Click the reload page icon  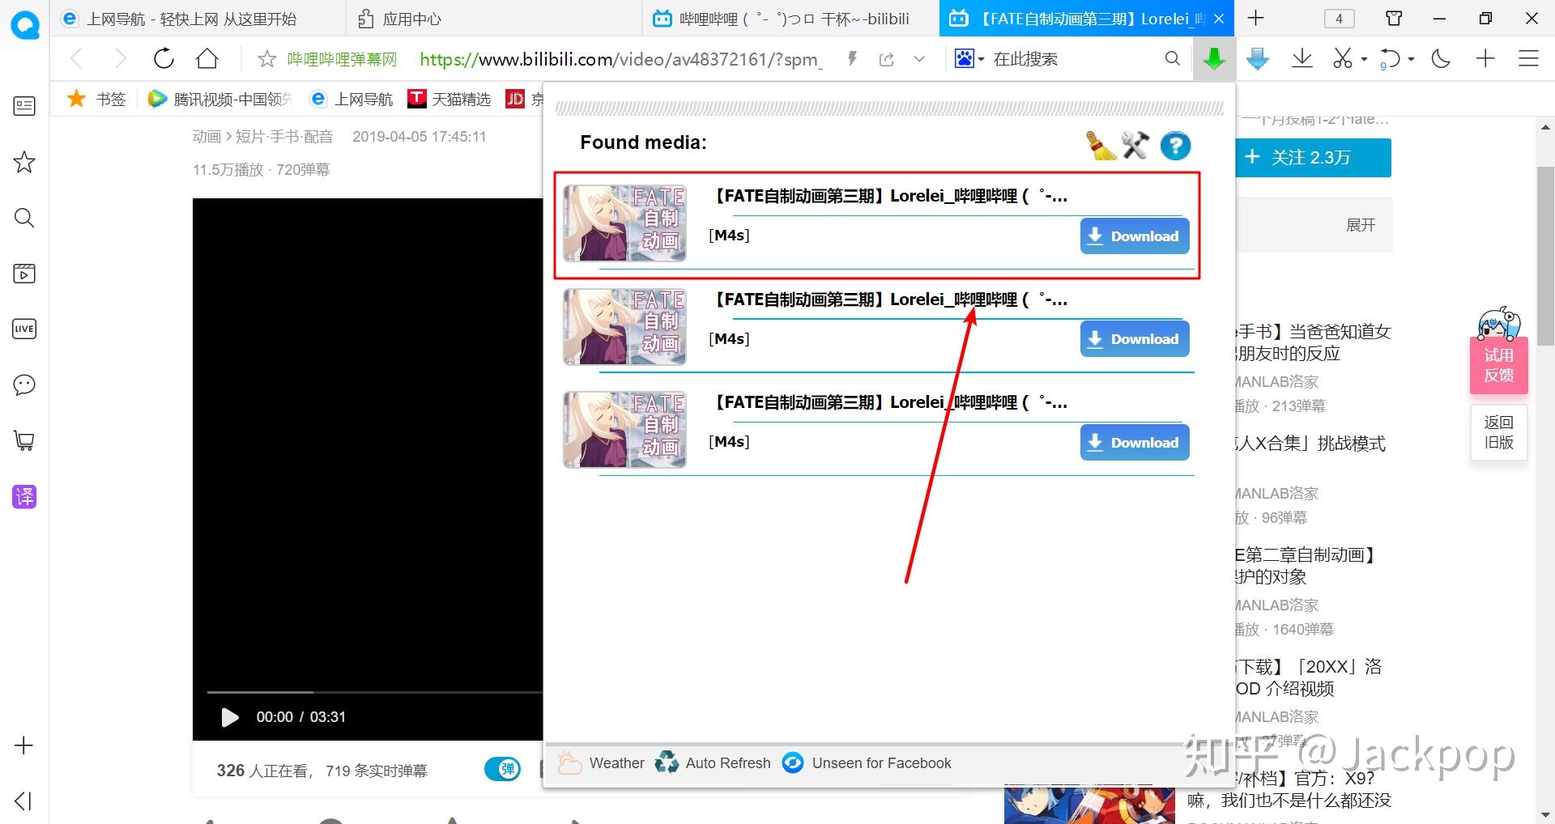[164, 58]
